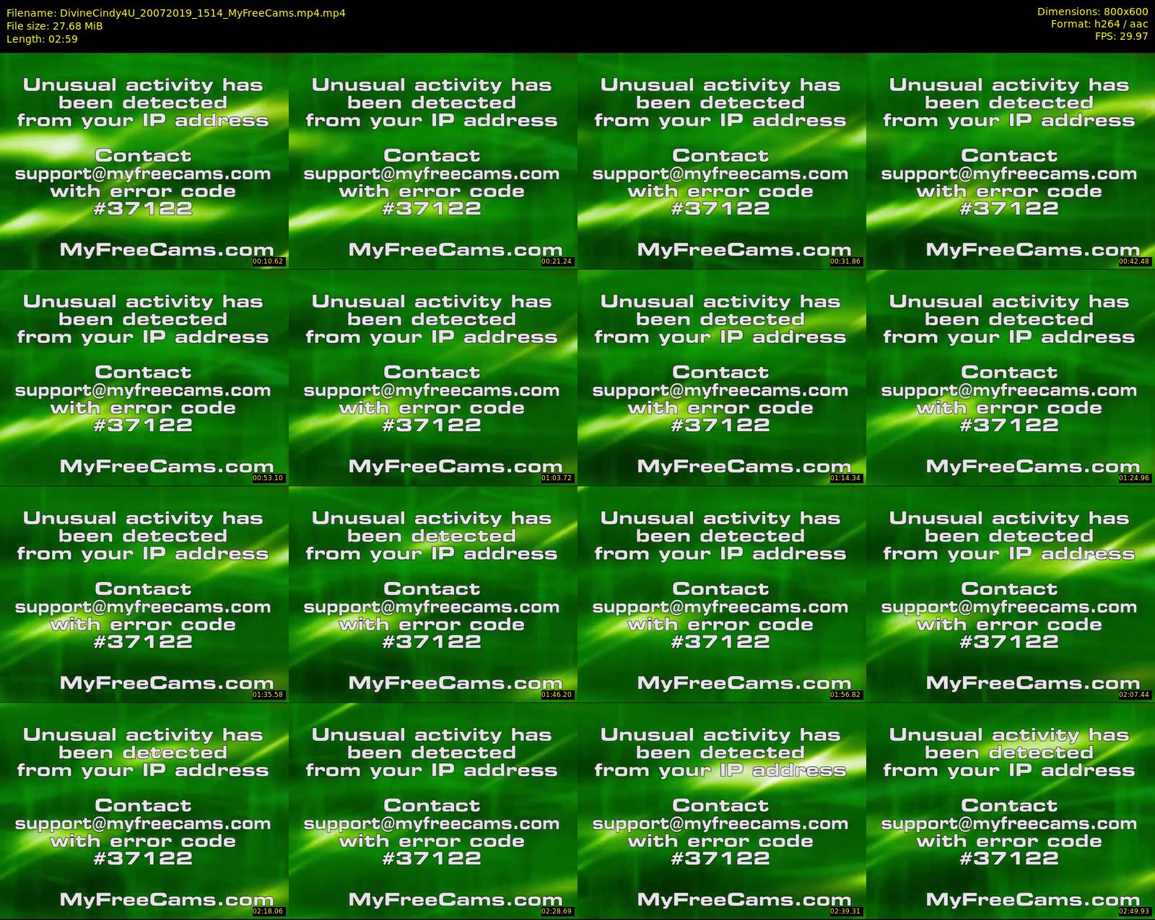
Task: Click the "Format: h264 / aac" text
Action: pos(1099,24)
